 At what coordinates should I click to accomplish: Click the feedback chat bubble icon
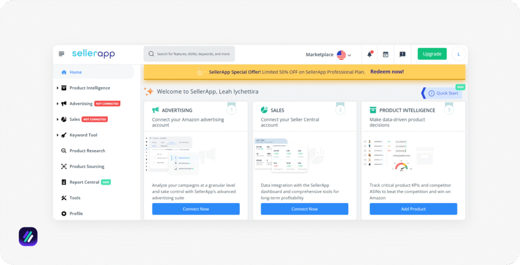pos(402,54)
